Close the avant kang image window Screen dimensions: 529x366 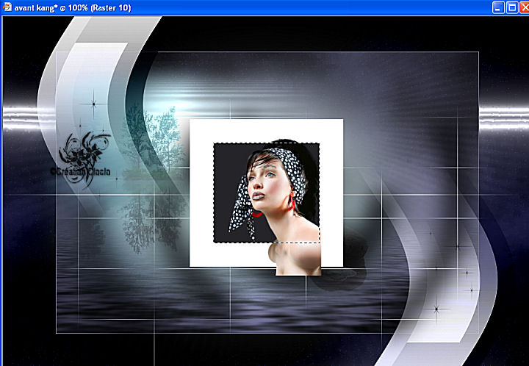[x=522, y=7]
